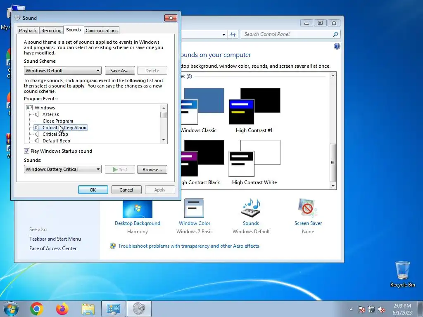Select the Sounds tab
Screen dimensions: 423x317
click(x=74, y=30)
